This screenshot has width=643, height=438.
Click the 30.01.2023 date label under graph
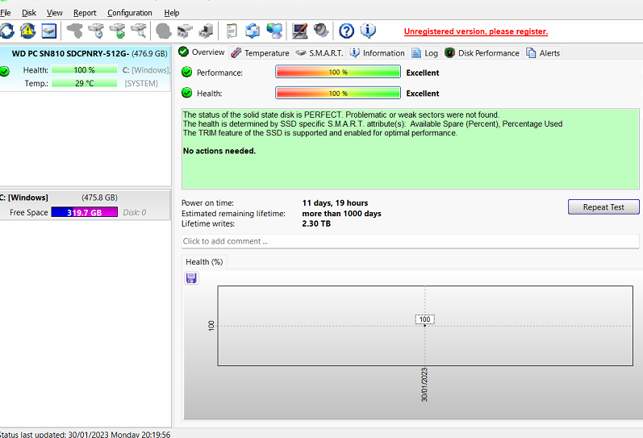point(424,385)
